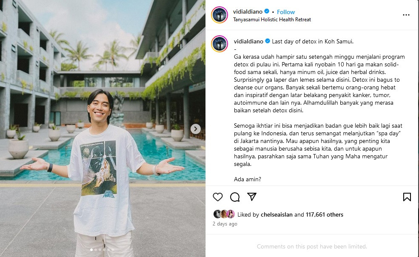Click the liker avatars next to Liked by

[224, 214]
